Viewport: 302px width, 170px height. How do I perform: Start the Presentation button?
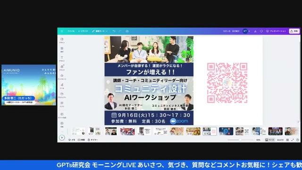tap(276, 31)
